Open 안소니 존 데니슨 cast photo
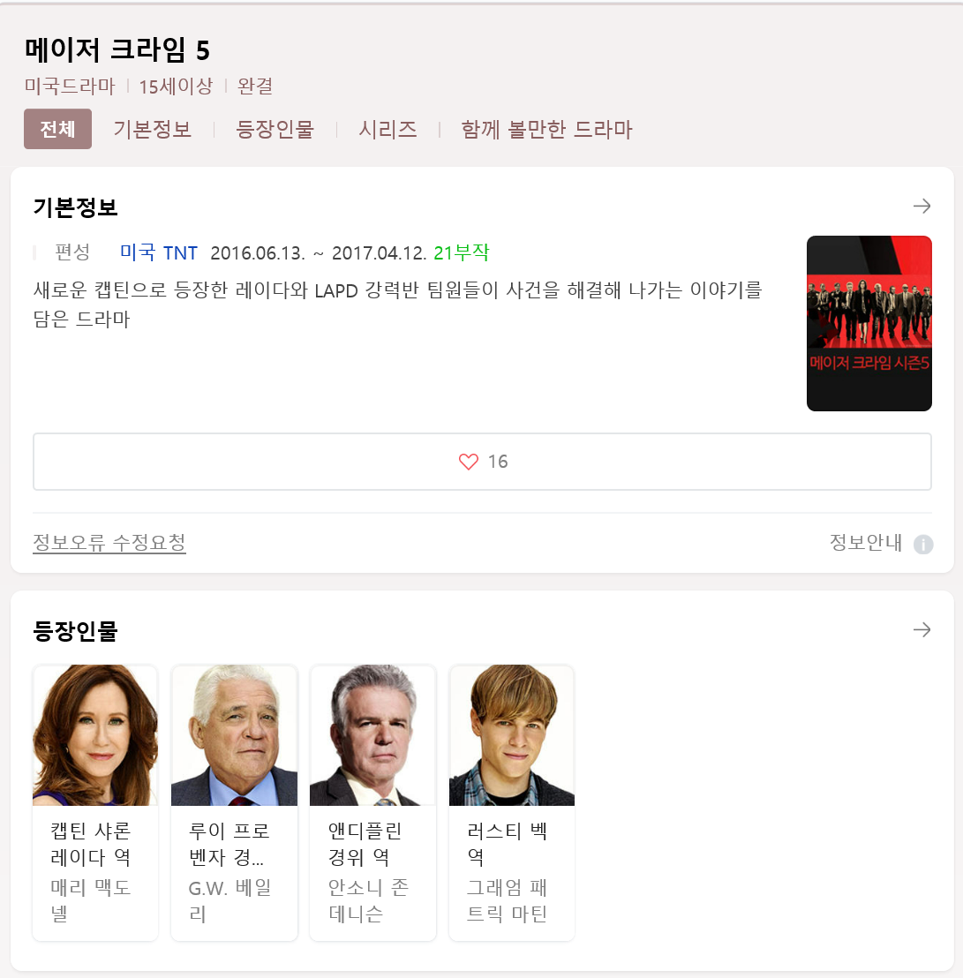This screenshot has width=963, height=978. (x=372, y=735)
